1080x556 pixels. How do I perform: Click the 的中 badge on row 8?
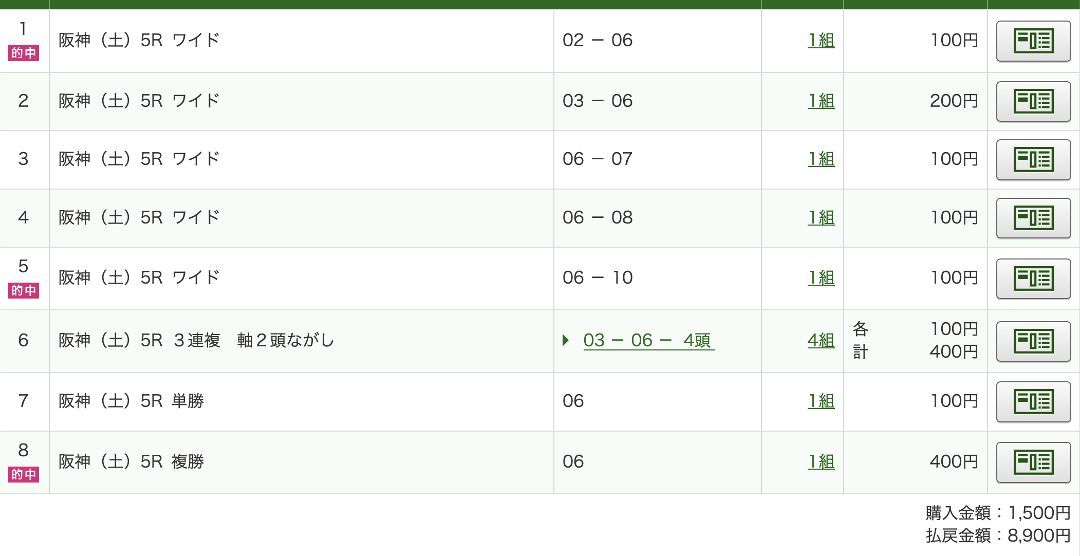(x=24, y=474)
